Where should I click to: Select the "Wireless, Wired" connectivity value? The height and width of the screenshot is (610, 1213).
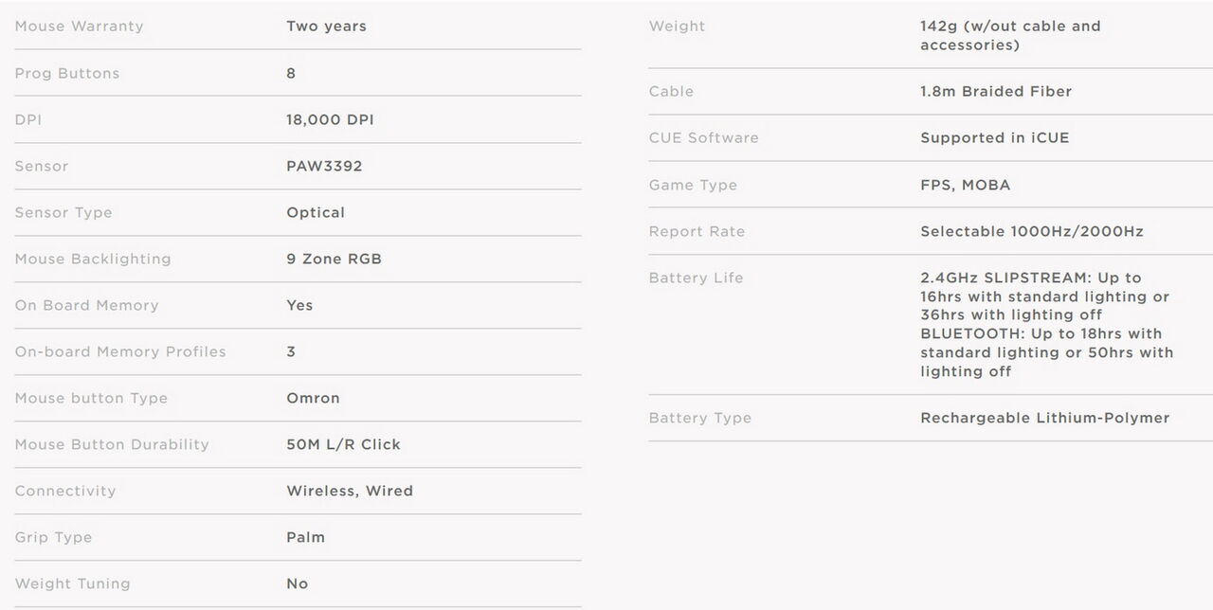click(x=350, y=491)
